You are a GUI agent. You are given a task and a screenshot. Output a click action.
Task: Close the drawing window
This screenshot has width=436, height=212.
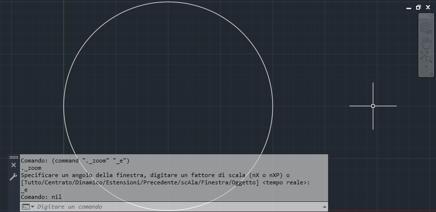tap(428, 7)
